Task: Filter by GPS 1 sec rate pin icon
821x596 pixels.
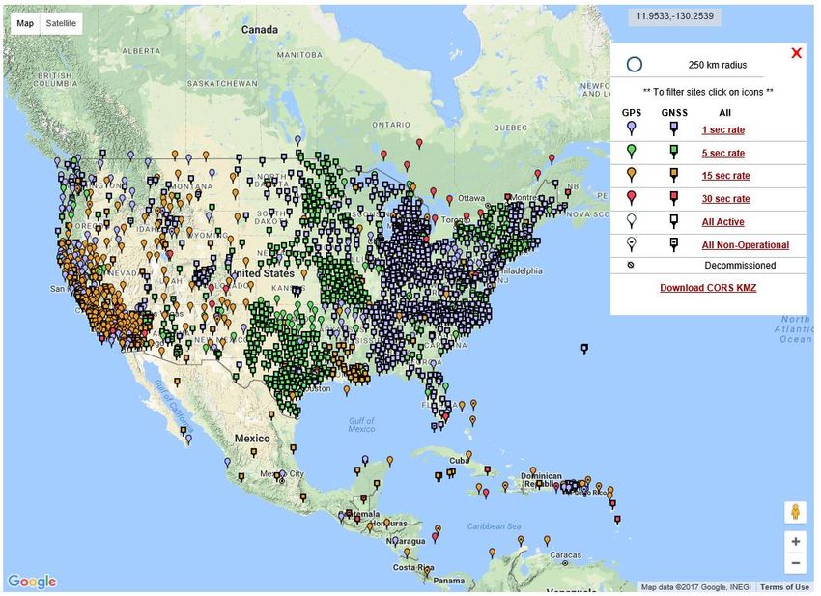Action: 632,128
